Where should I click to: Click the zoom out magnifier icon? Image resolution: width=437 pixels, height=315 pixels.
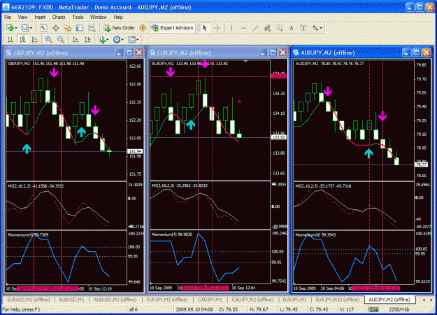pyautogui.click(x=61, y=40)
